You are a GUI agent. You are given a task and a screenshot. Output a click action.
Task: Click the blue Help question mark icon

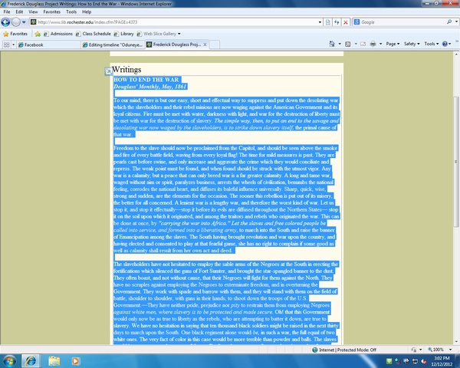445,44
